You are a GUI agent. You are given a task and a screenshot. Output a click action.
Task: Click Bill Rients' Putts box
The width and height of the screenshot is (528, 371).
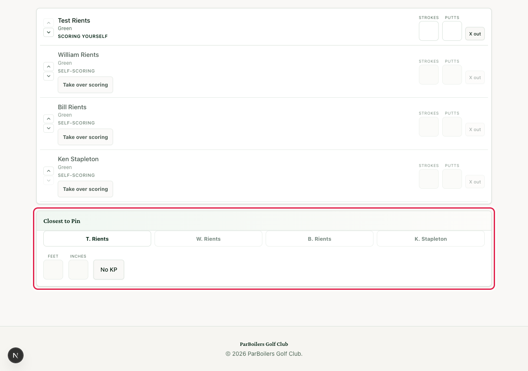click(x=452, y=127)
